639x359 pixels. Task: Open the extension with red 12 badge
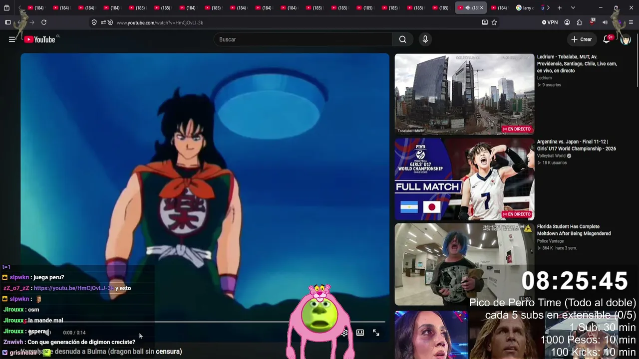pos(592,22)
